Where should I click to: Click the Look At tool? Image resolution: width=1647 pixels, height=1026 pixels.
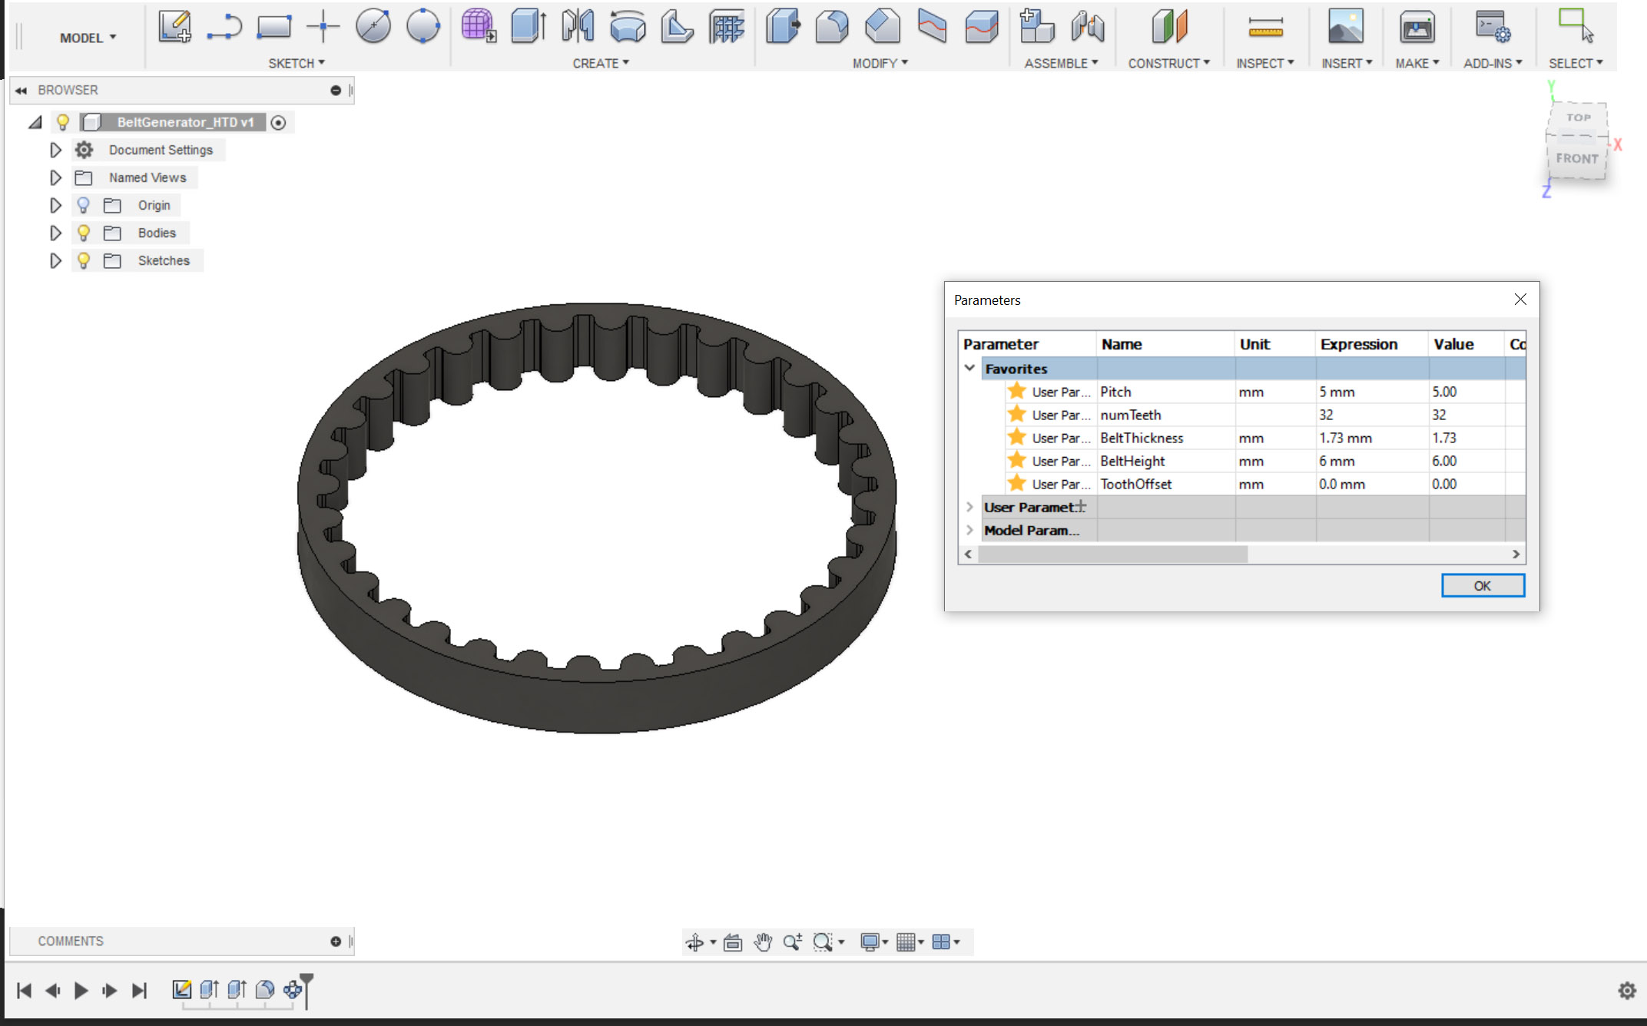733,942
